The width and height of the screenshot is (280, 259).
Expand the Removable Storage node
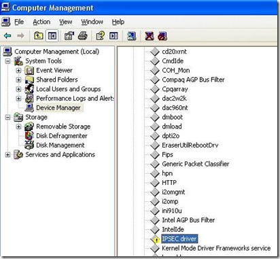[18, 126]
